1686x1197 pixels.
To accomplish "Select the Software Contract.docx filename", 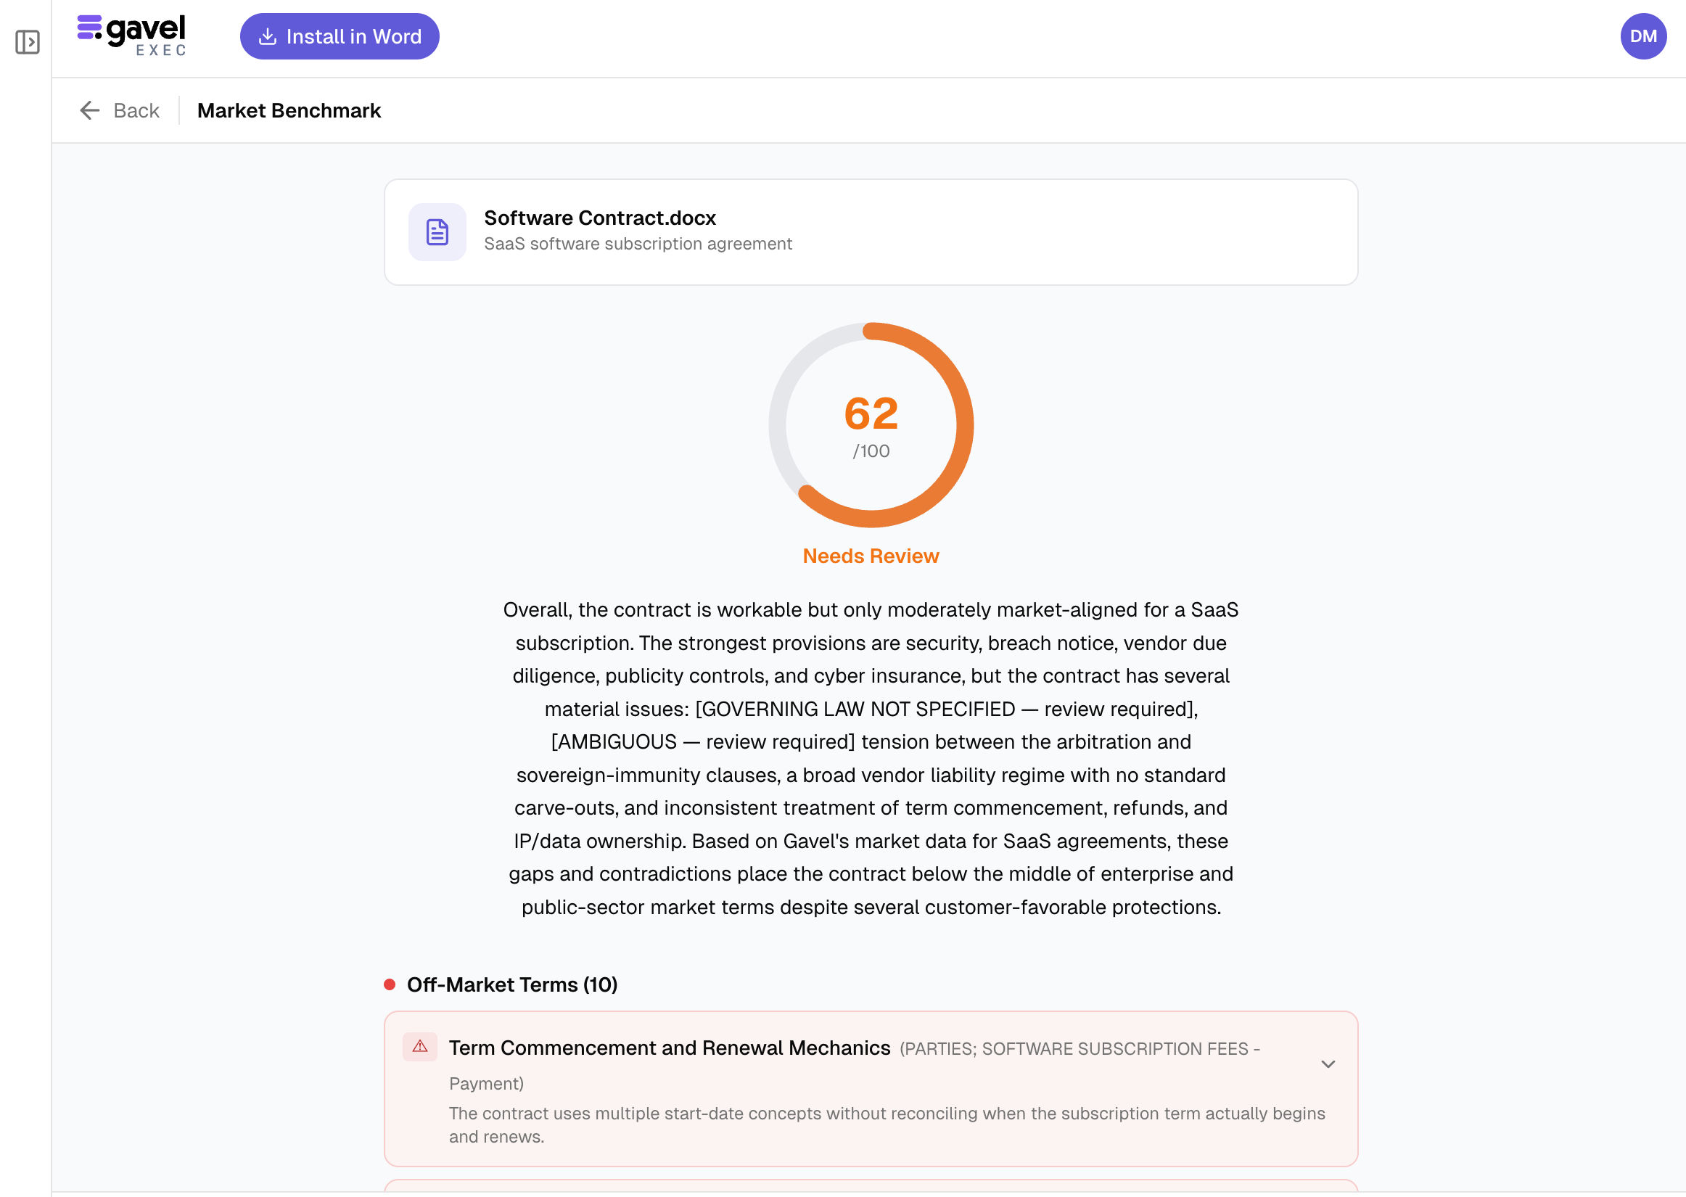I will (x=600, y=218).
